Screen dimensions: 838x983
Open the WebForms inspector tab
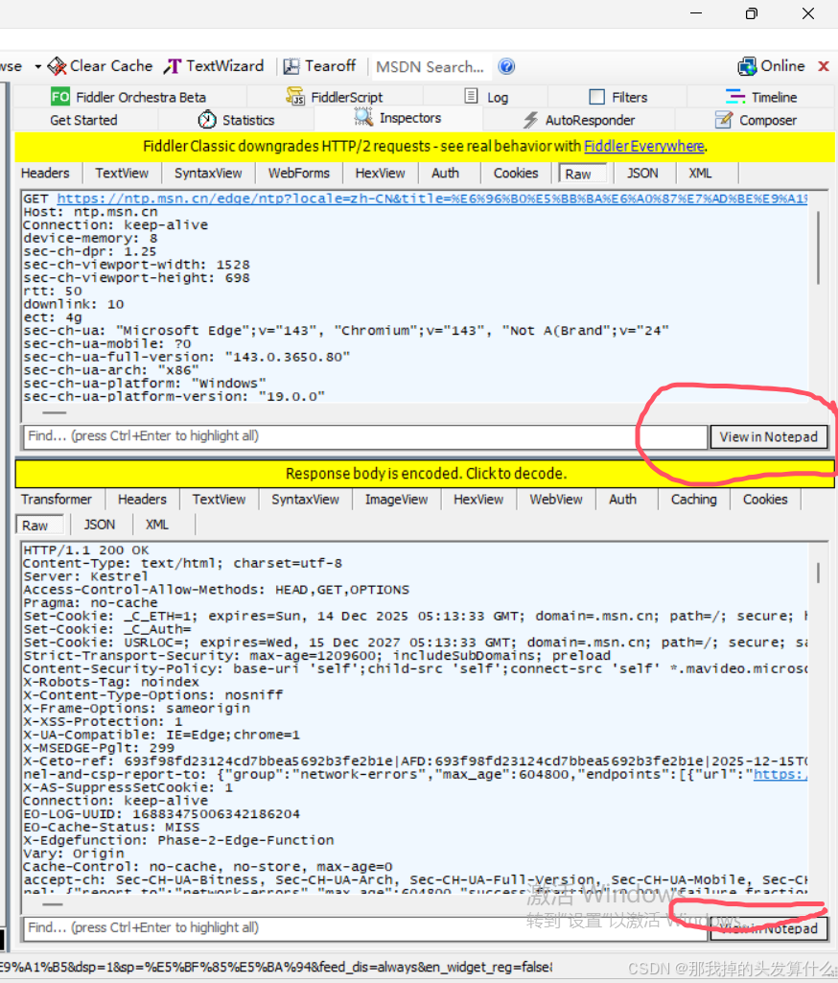click(x=298, y=173)
